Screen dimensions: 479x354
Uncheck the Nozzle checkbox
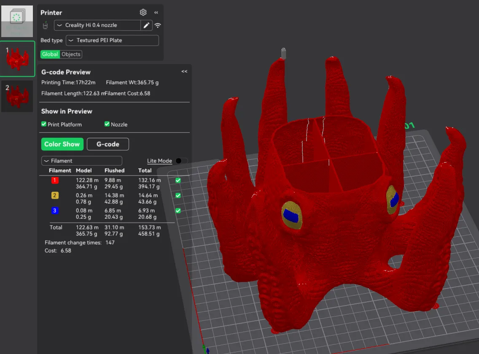coord(107,124)
